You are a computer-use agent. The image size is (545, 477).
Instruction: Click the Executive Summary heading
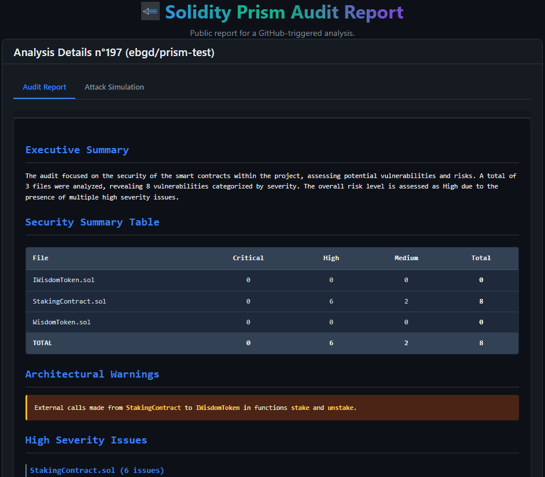point(77,150)
